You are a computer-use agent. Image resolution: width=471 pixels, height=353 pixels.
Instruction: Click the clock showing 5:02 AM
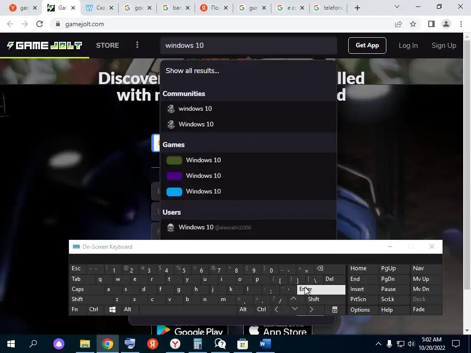tap(431, 344)
